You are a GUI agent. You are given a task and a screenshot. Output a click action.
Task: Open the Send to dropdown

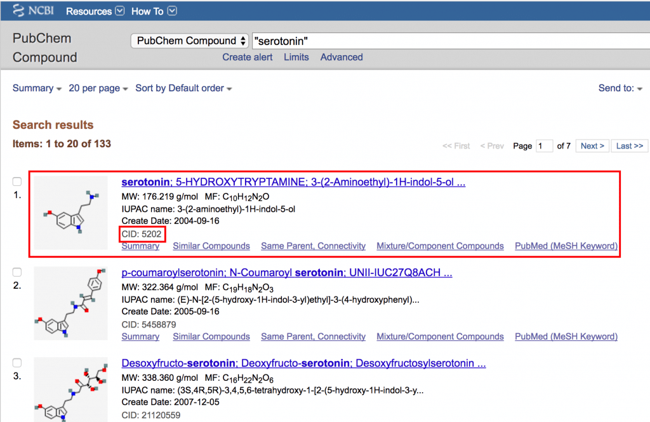coord(620,88)
